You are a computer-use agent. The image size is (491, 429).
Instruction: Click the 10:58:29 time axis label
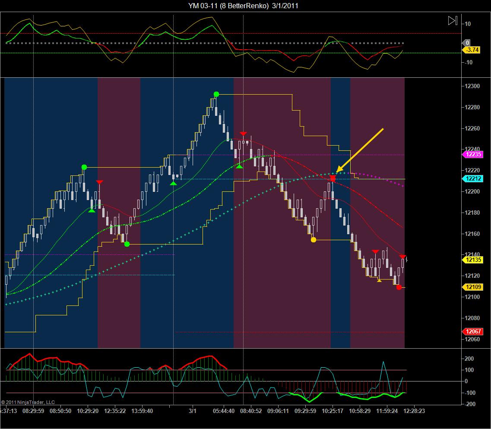click(360, 411)
